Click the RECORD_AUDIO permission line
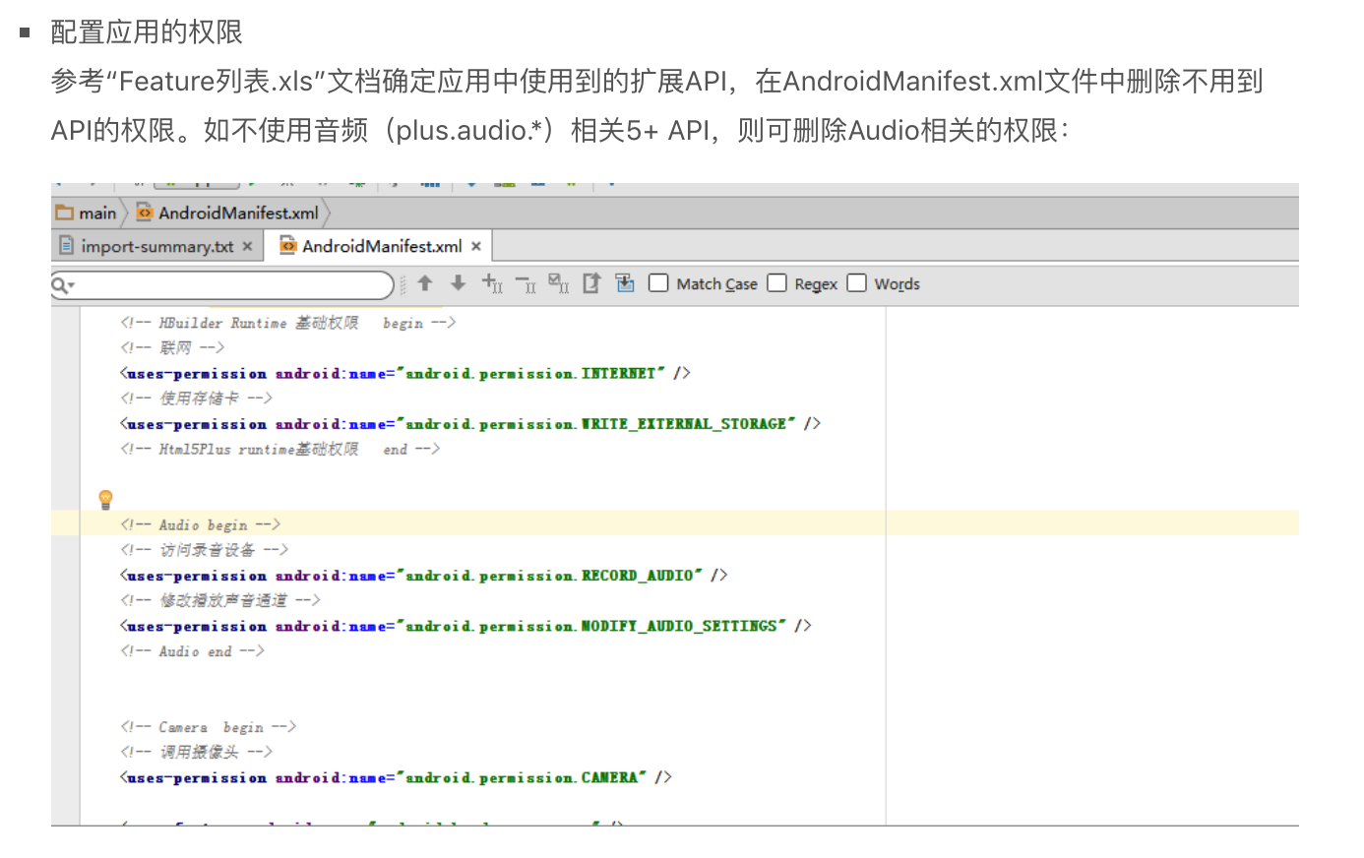1364x858 pixels. pos(424,576)
